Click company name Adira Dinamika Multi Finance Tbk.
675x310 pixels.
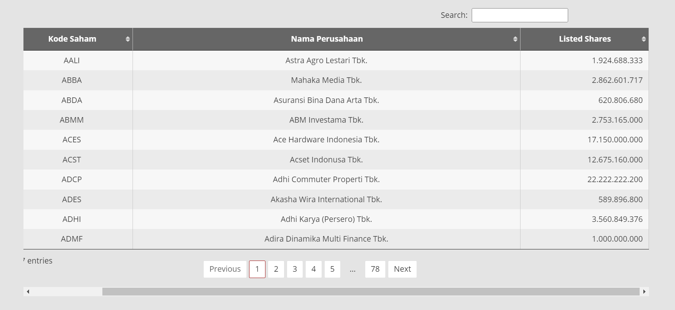[x=327, y=239]
